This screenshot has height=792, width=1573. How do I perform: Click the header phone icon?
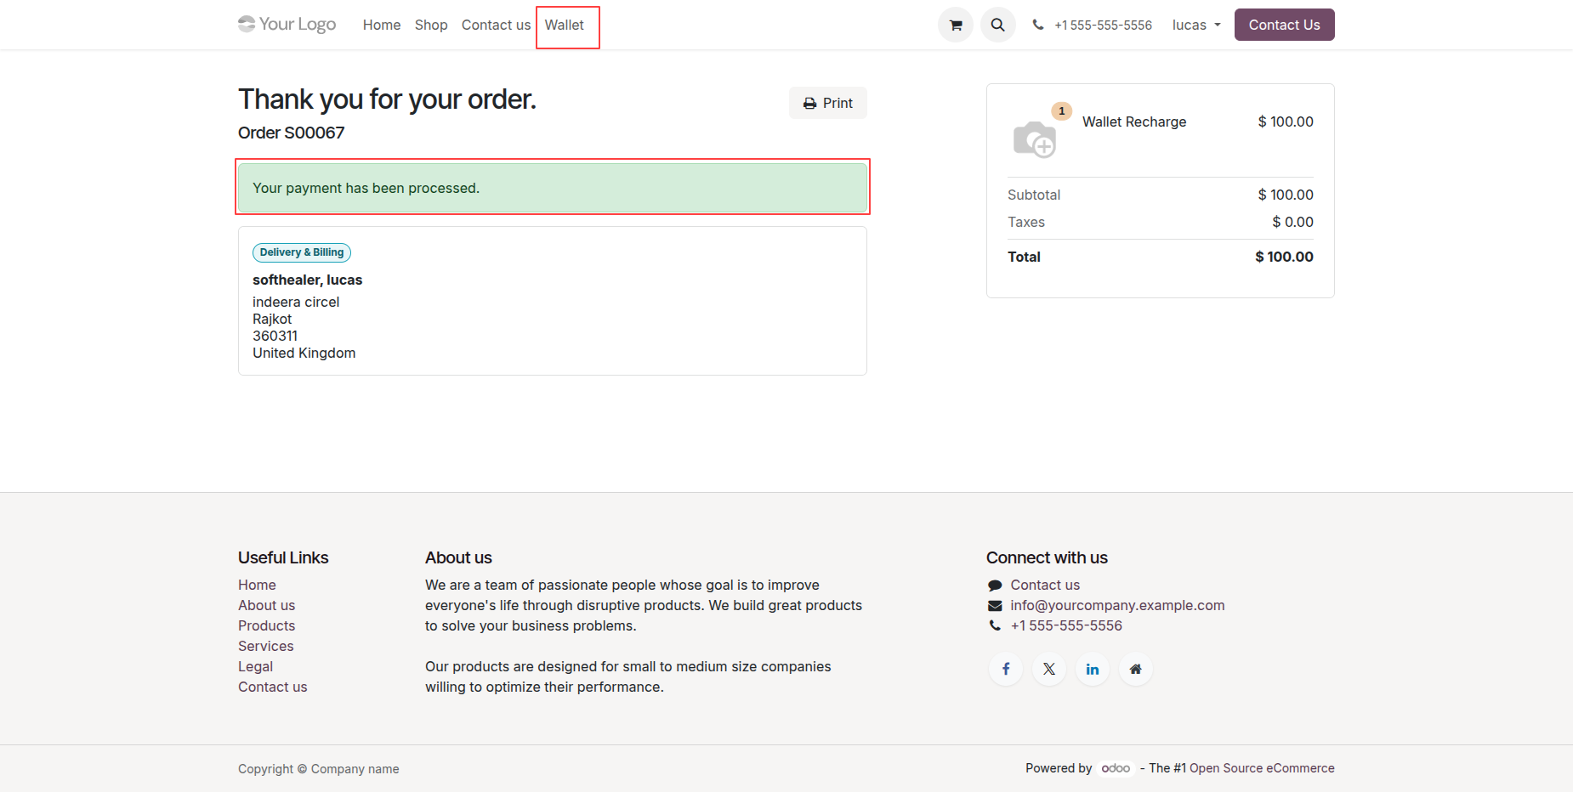[1038, 25]
